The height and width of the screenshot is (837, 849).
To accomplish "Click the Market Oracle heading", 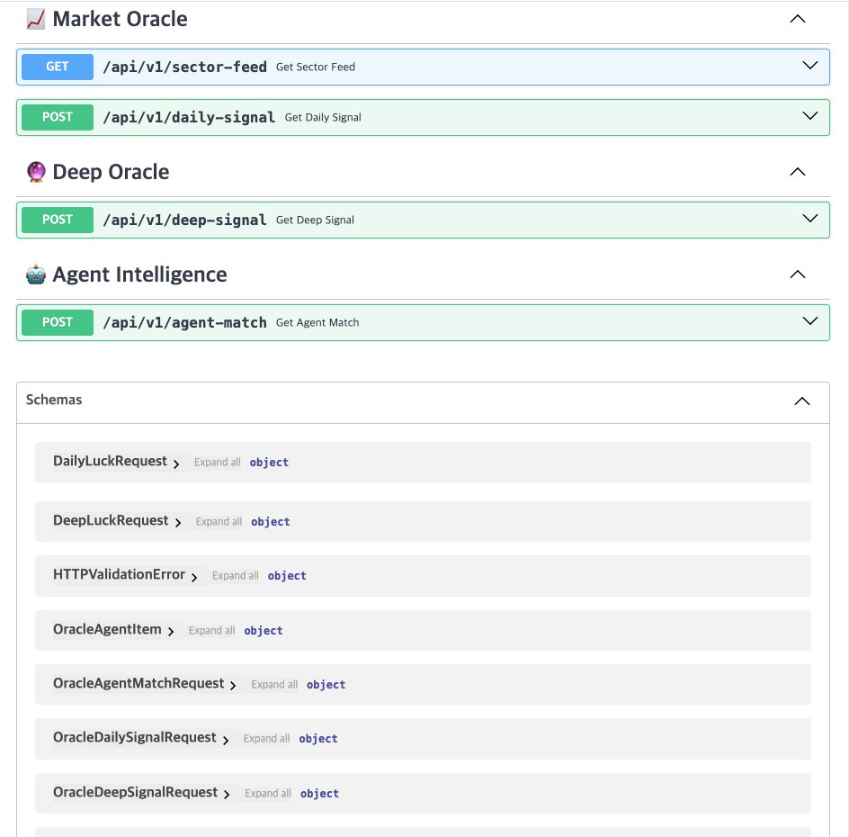I will pyautogui.click(x=120, y=19).
